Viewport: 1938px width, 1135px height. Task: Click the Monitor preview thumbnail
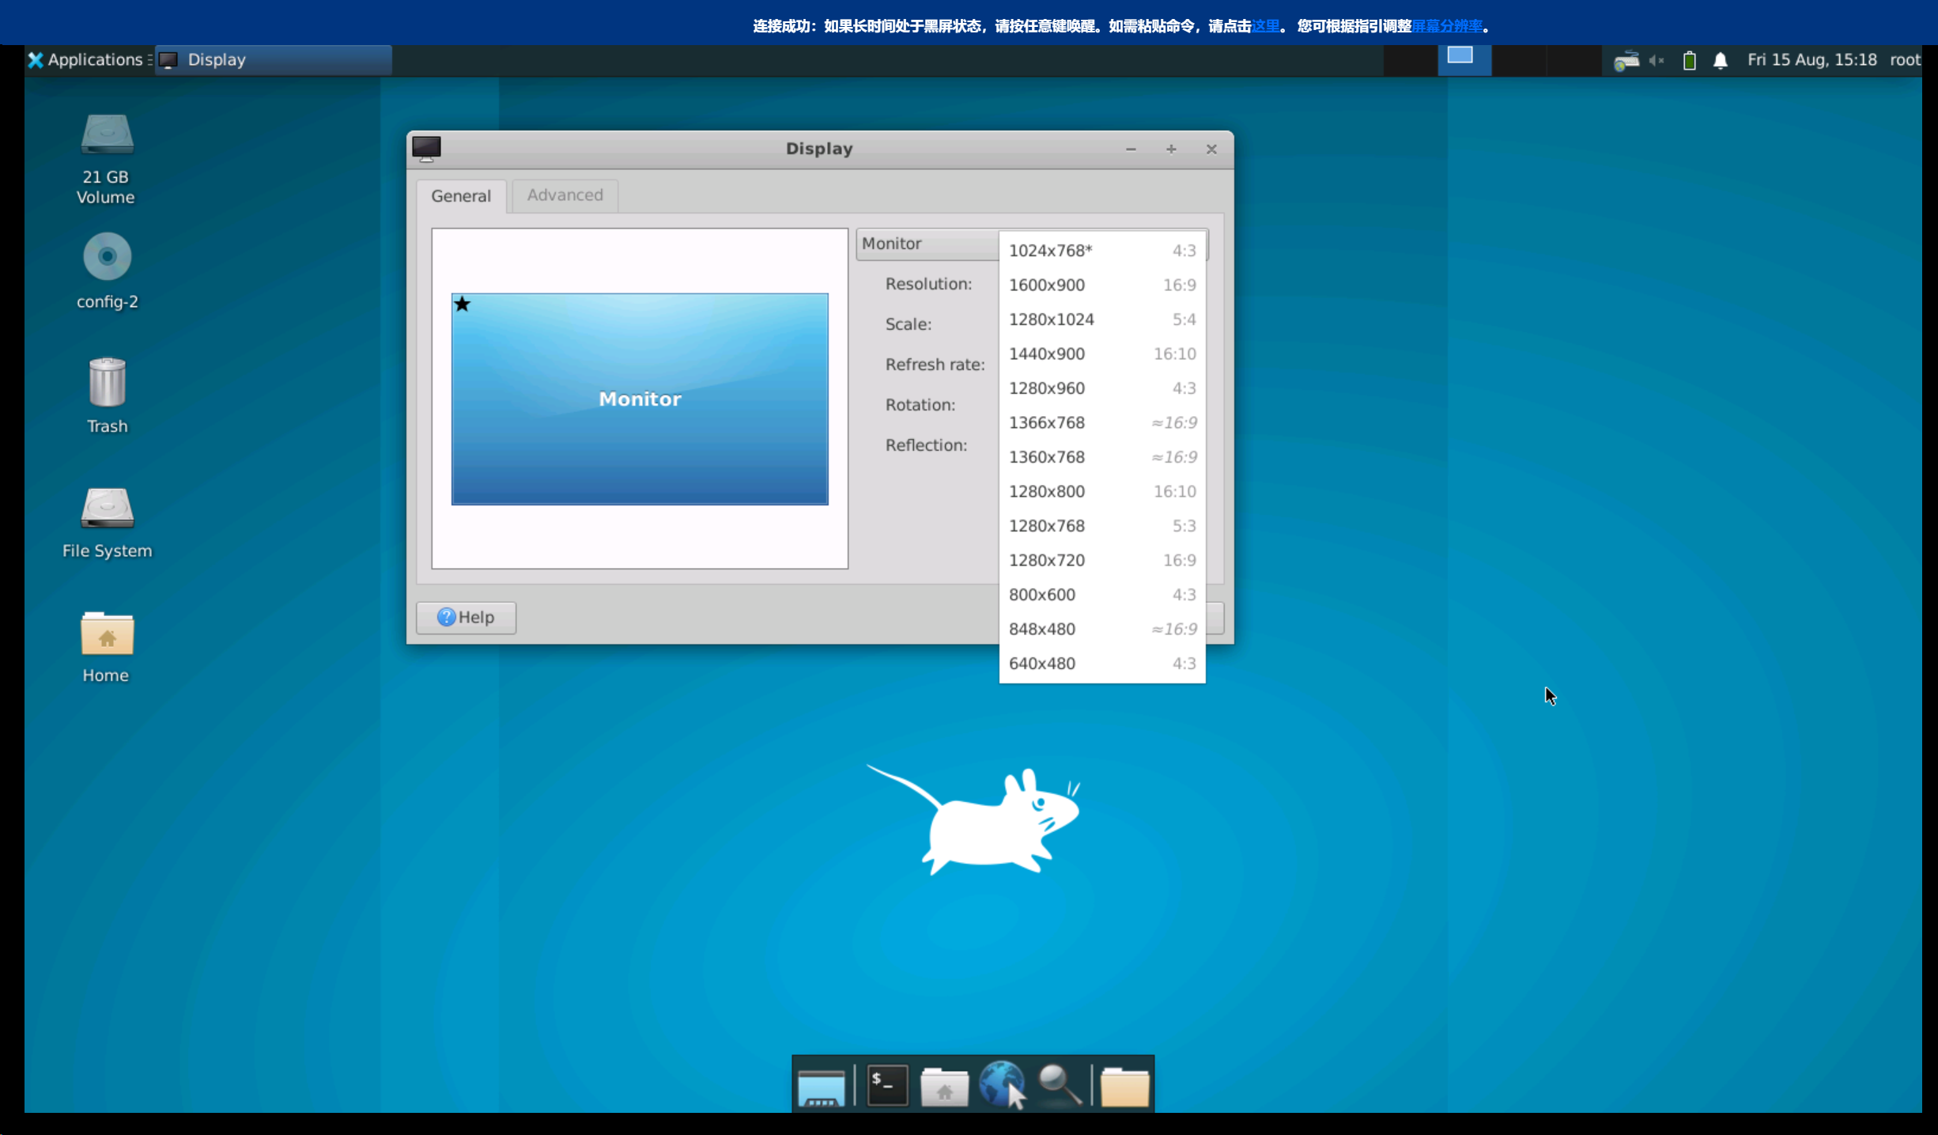pyautogui.click(x=639, y=399)
